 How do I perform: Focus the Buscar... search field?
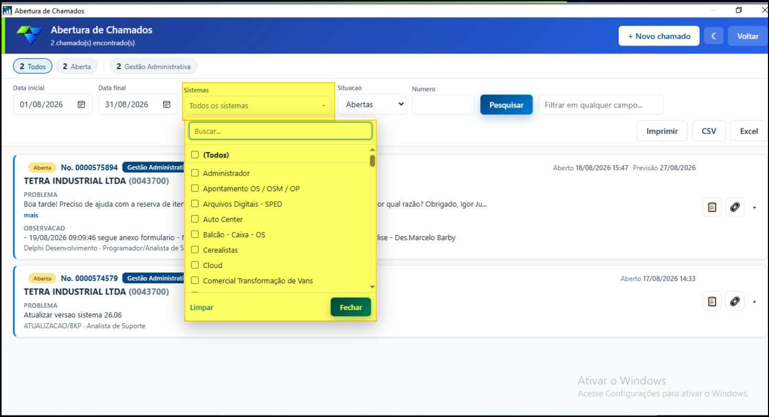[x=280, y=131]
